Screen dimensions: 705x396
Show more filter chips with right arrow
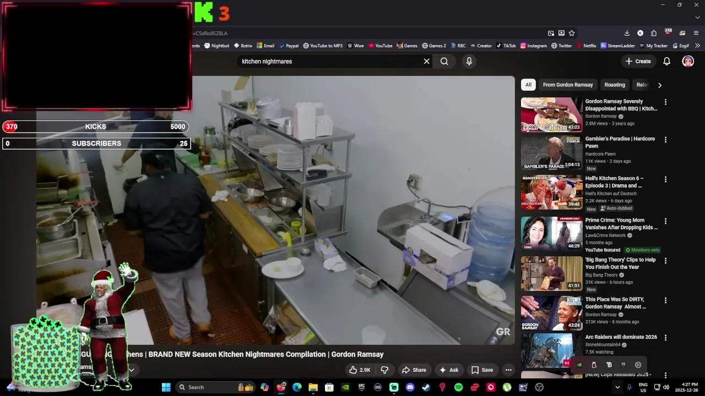tap(659, 85)
